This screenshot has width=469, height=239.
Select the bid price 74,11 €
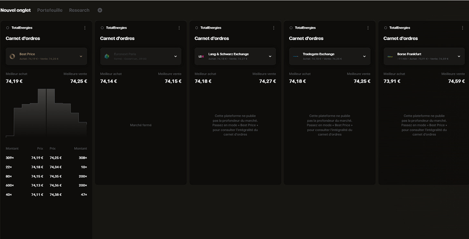[37, 195]
